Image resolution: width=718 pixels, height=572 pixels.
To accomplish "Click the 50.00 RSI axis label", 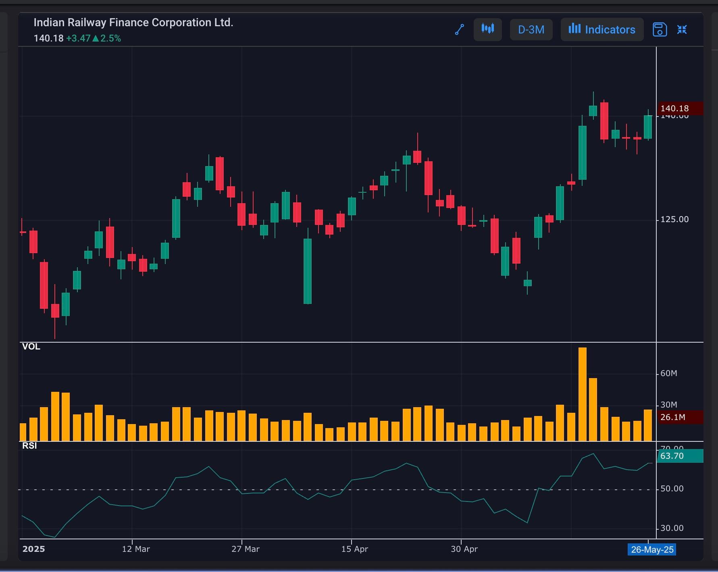I will point(672,489).
